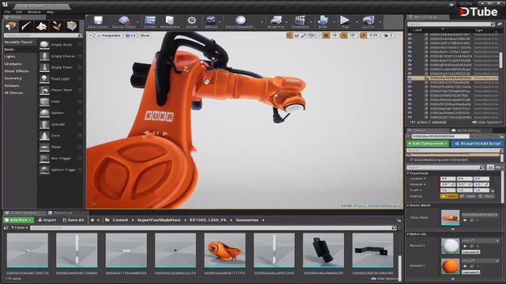Screen dimensions: 506x284
Task: Toggle visibility eye of selected actor 0000d6a4
Action: (x=410, y=78)
